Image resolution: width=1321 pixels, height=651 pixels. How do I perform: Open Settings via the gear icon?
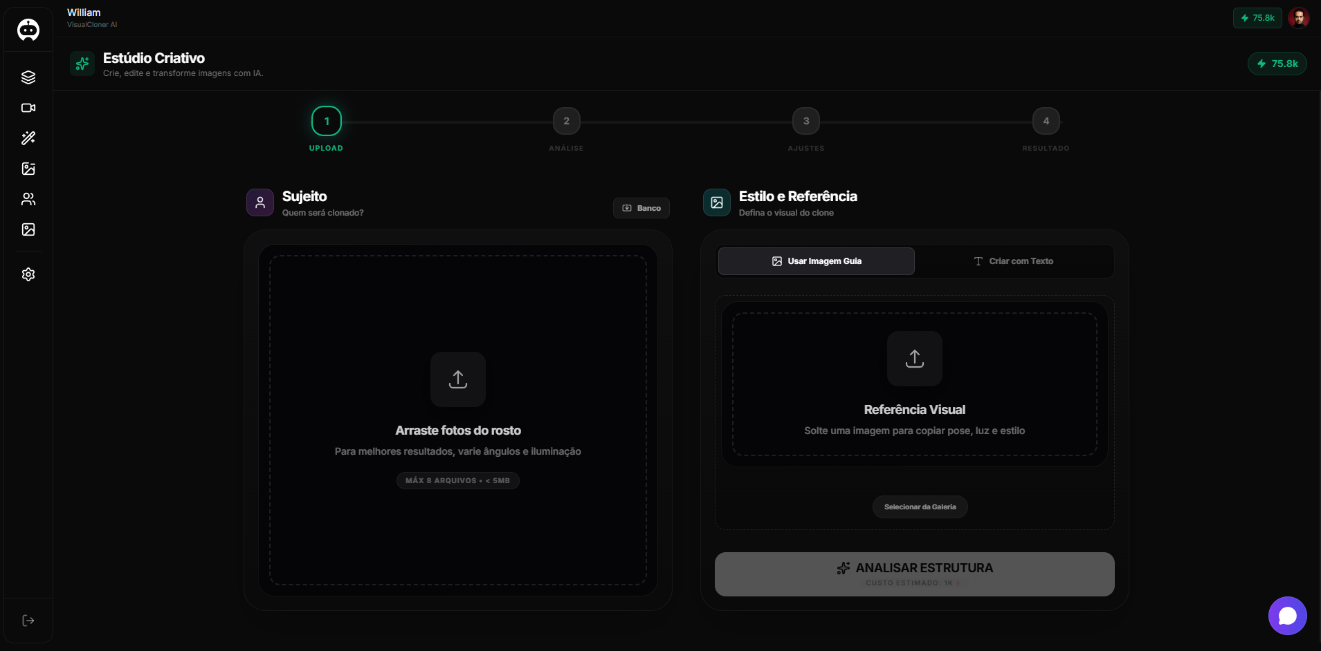(28, 274)
